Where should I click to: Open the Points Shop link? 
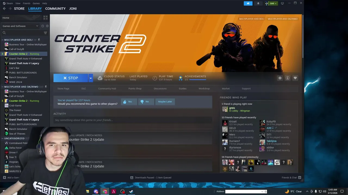click(135, 89)
